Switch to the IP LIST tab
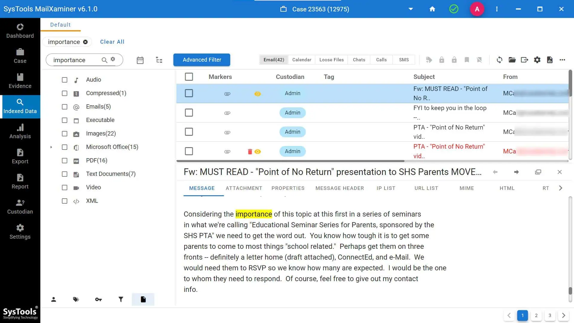 coord(386,188)
